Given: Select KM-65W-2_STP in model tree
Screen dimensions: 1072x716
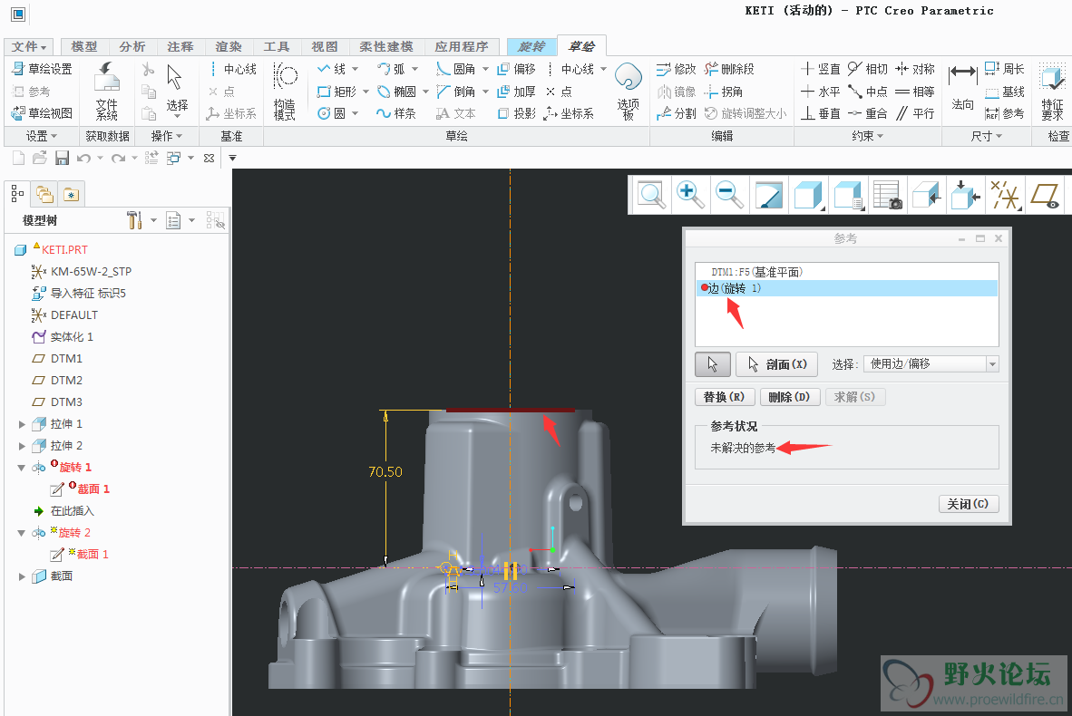Looking at the screenshot, I should (x=91, y=271).
